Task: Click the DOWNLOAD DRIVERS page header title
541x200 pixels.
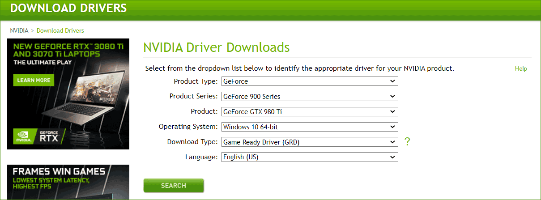Action: (x=68, y=8)
